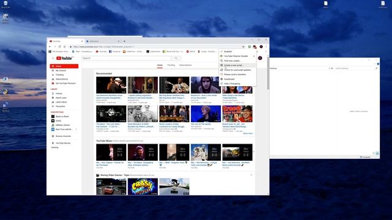Open the Chrome profile avatar
Image resolution: width=392 pixels, height=220 pixels.
[261, 46]
